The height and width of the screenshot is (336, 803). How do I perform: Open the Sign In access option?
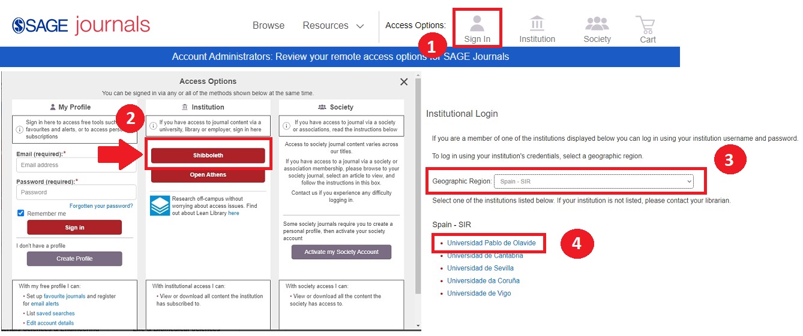(x=477, y=29)
